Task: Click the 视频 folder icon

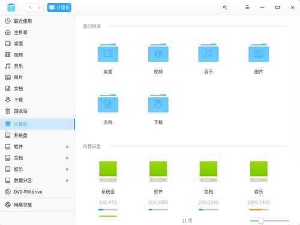Action: 158,53
